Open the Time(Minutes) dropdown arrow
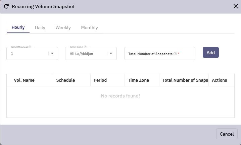The image size is (241, 145). 52,53
